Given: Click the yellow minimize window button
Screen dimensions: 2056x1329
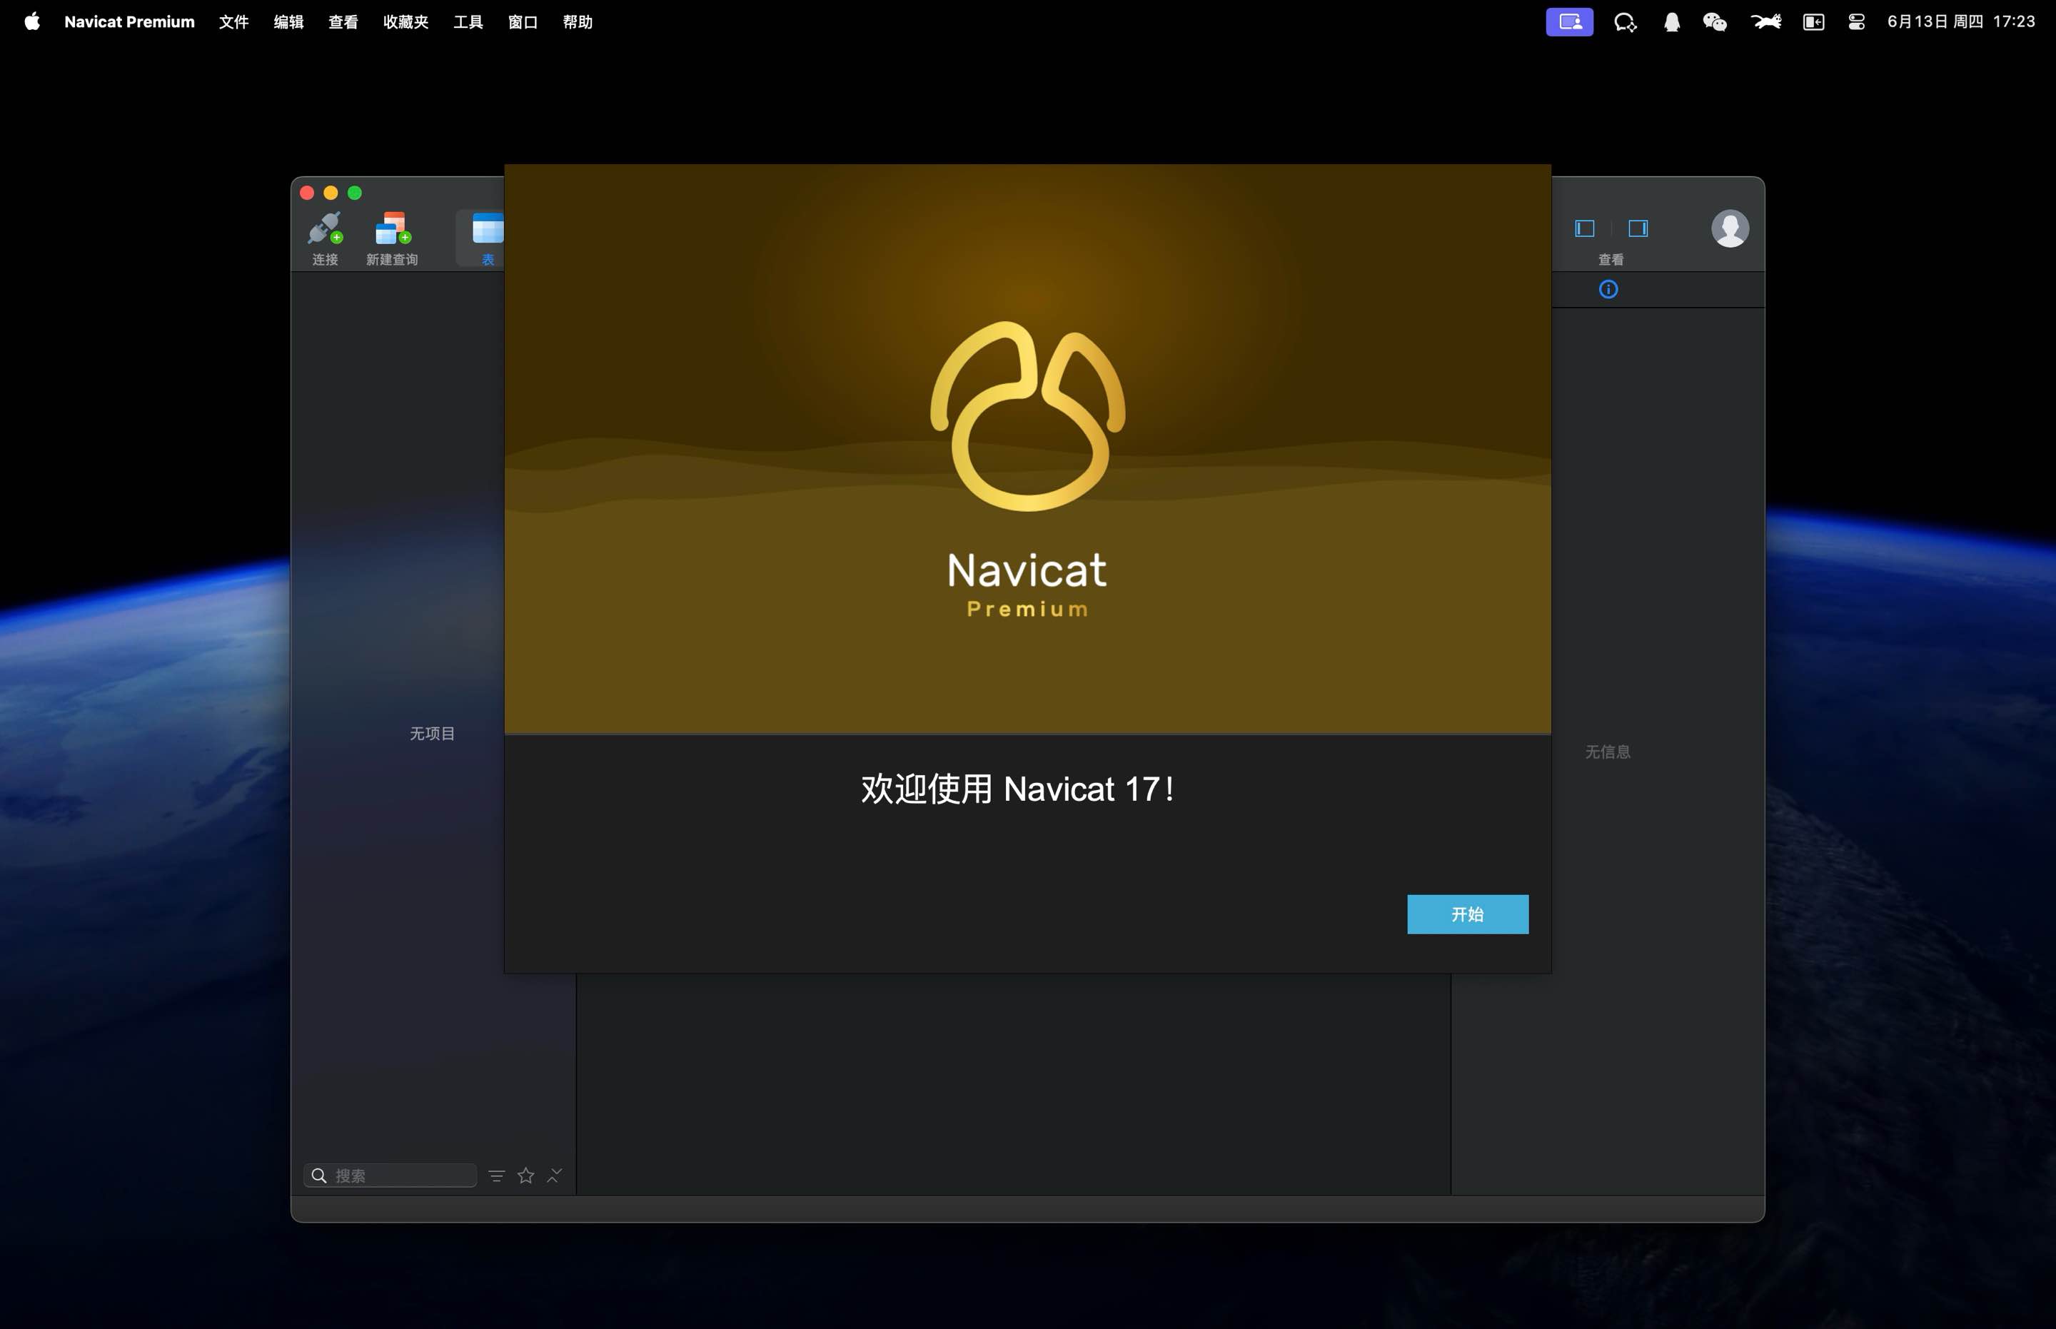Looking at the screenshot, I should click(331, 193).
